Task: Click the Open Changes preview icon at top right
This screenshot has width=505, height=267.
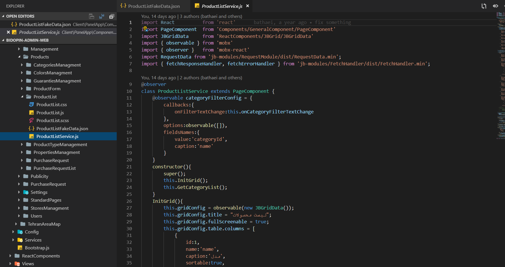Action: pos(495,6)
